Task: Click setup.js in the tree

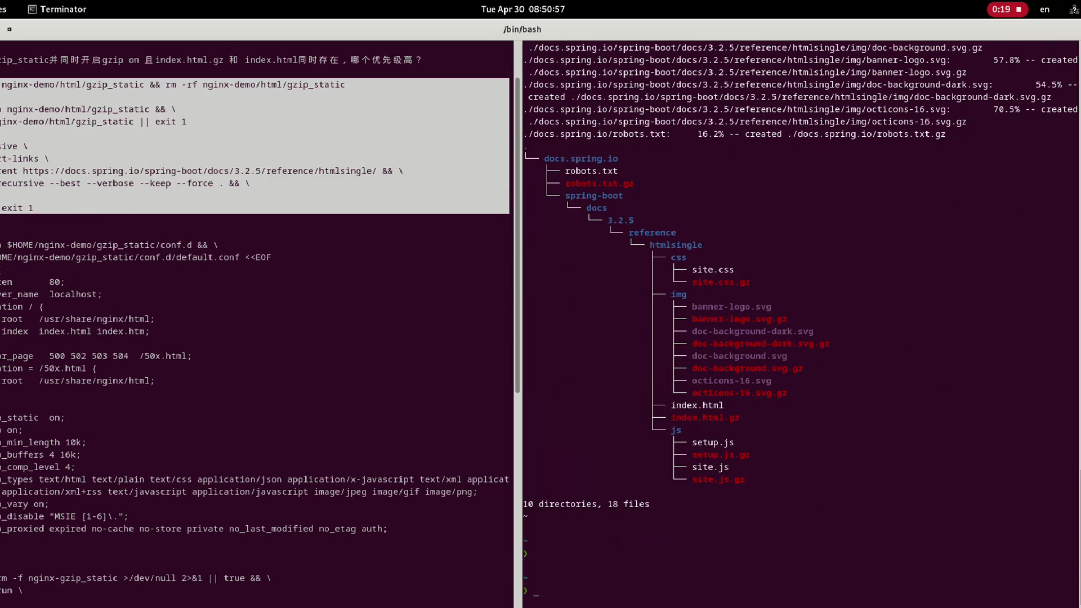Action: 713,442
